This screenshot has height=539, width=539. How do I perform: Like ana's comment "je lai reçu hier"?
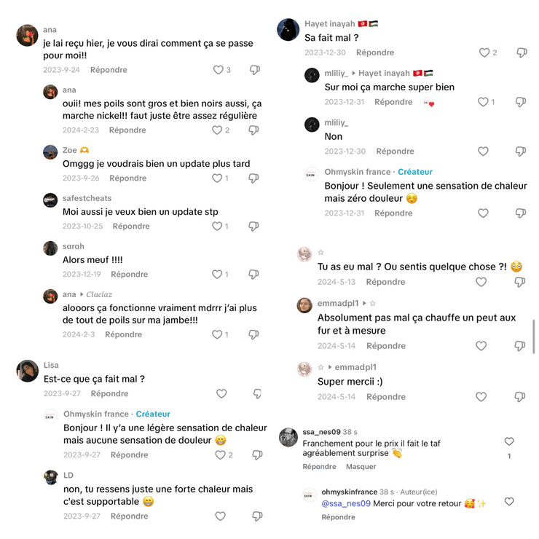tap(218, 70)
